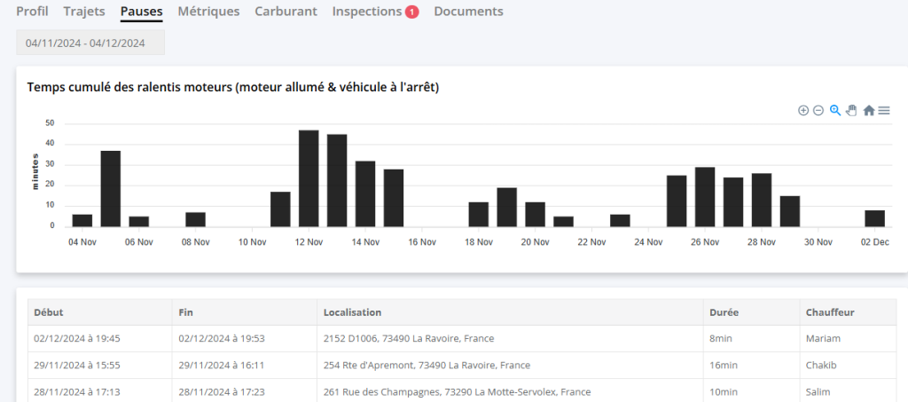Select the row with driver Mariam
This screenshot has height=402, width=908.
pos(822,338)
